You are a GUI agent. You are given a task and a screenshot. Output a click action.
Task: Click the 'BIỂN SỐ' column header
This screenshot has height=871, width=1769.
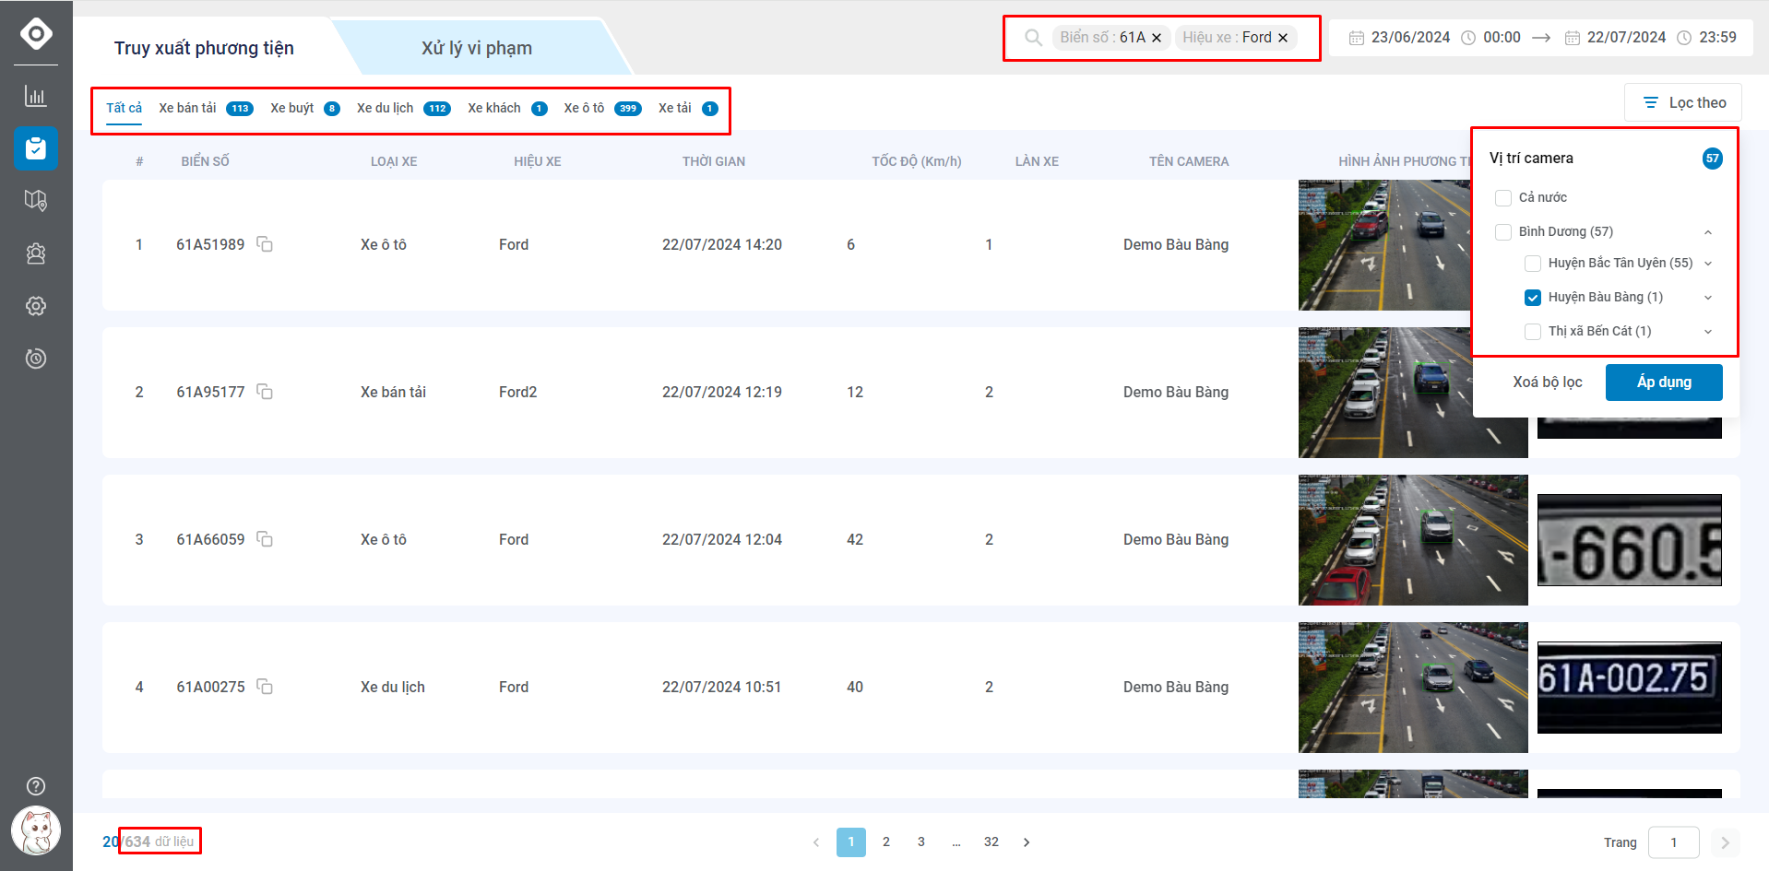[205, 161]
